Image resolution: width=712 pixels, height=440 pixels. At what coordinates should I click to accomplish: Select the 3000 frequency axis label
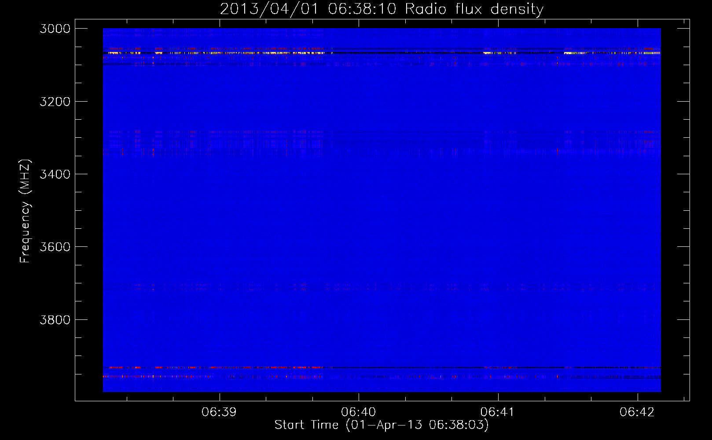pyautogui.click(x=55, y=29)
